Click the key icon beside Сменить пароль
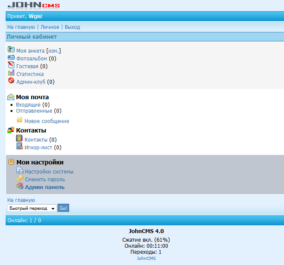The image size is (284, 265). pos(20,178)
